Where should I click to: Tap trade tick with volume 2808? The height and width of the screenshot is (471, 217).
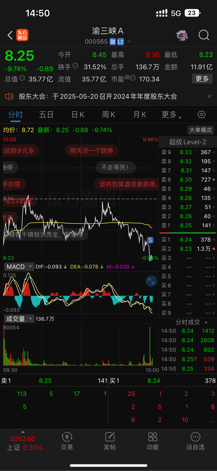pos(188,340)
